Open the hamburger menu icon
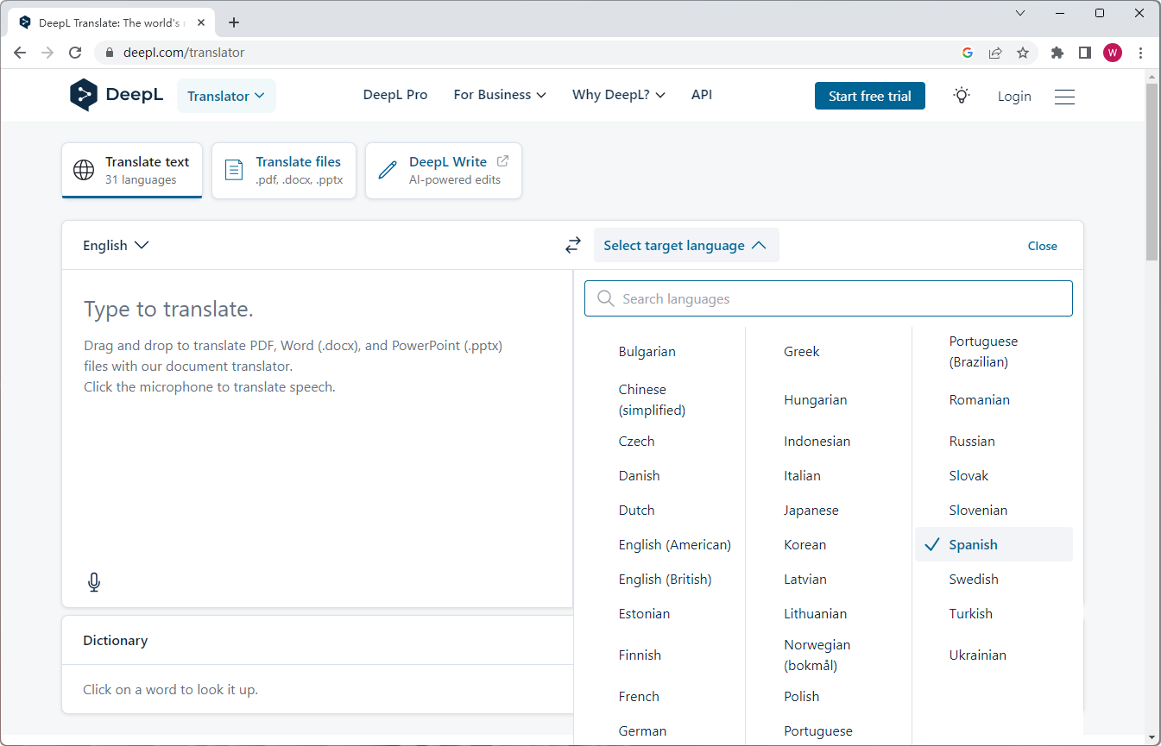 point(1064,97)
